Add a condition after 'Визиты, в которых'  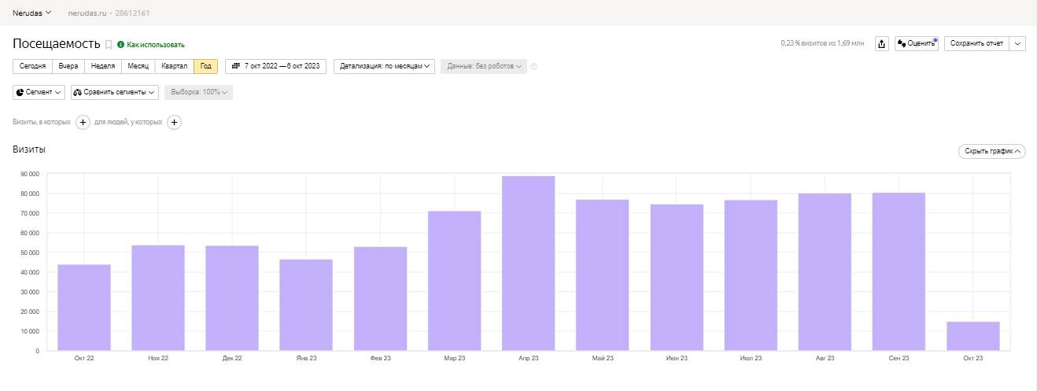click(83, 122)
